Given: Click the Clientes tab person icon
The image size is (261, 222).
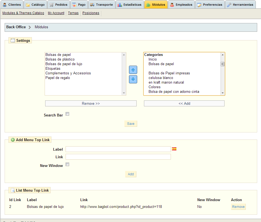Looking at the screenshot, I should click(x=5, y=5).
